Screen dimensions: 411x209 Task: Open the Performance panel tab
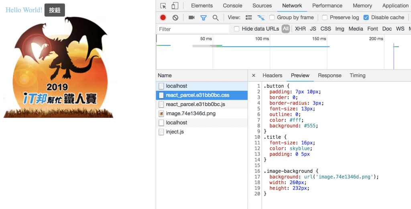point(327,6)
